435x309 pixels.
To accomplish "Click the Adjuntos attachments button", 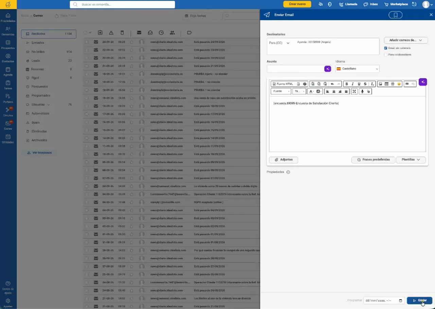I will click(283, 160).
